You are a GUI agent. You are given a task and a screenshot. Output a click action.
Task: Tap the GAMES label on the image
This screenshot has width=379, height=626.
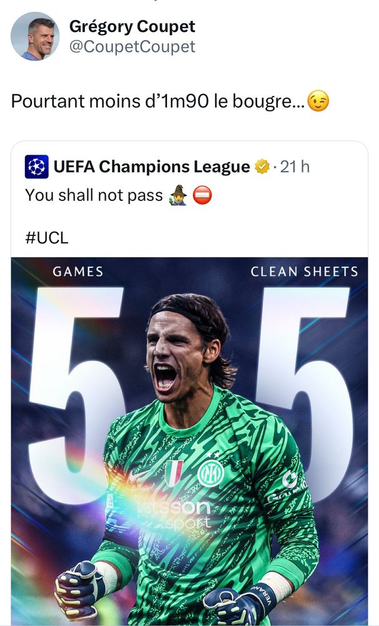click(x=78, y=272)
